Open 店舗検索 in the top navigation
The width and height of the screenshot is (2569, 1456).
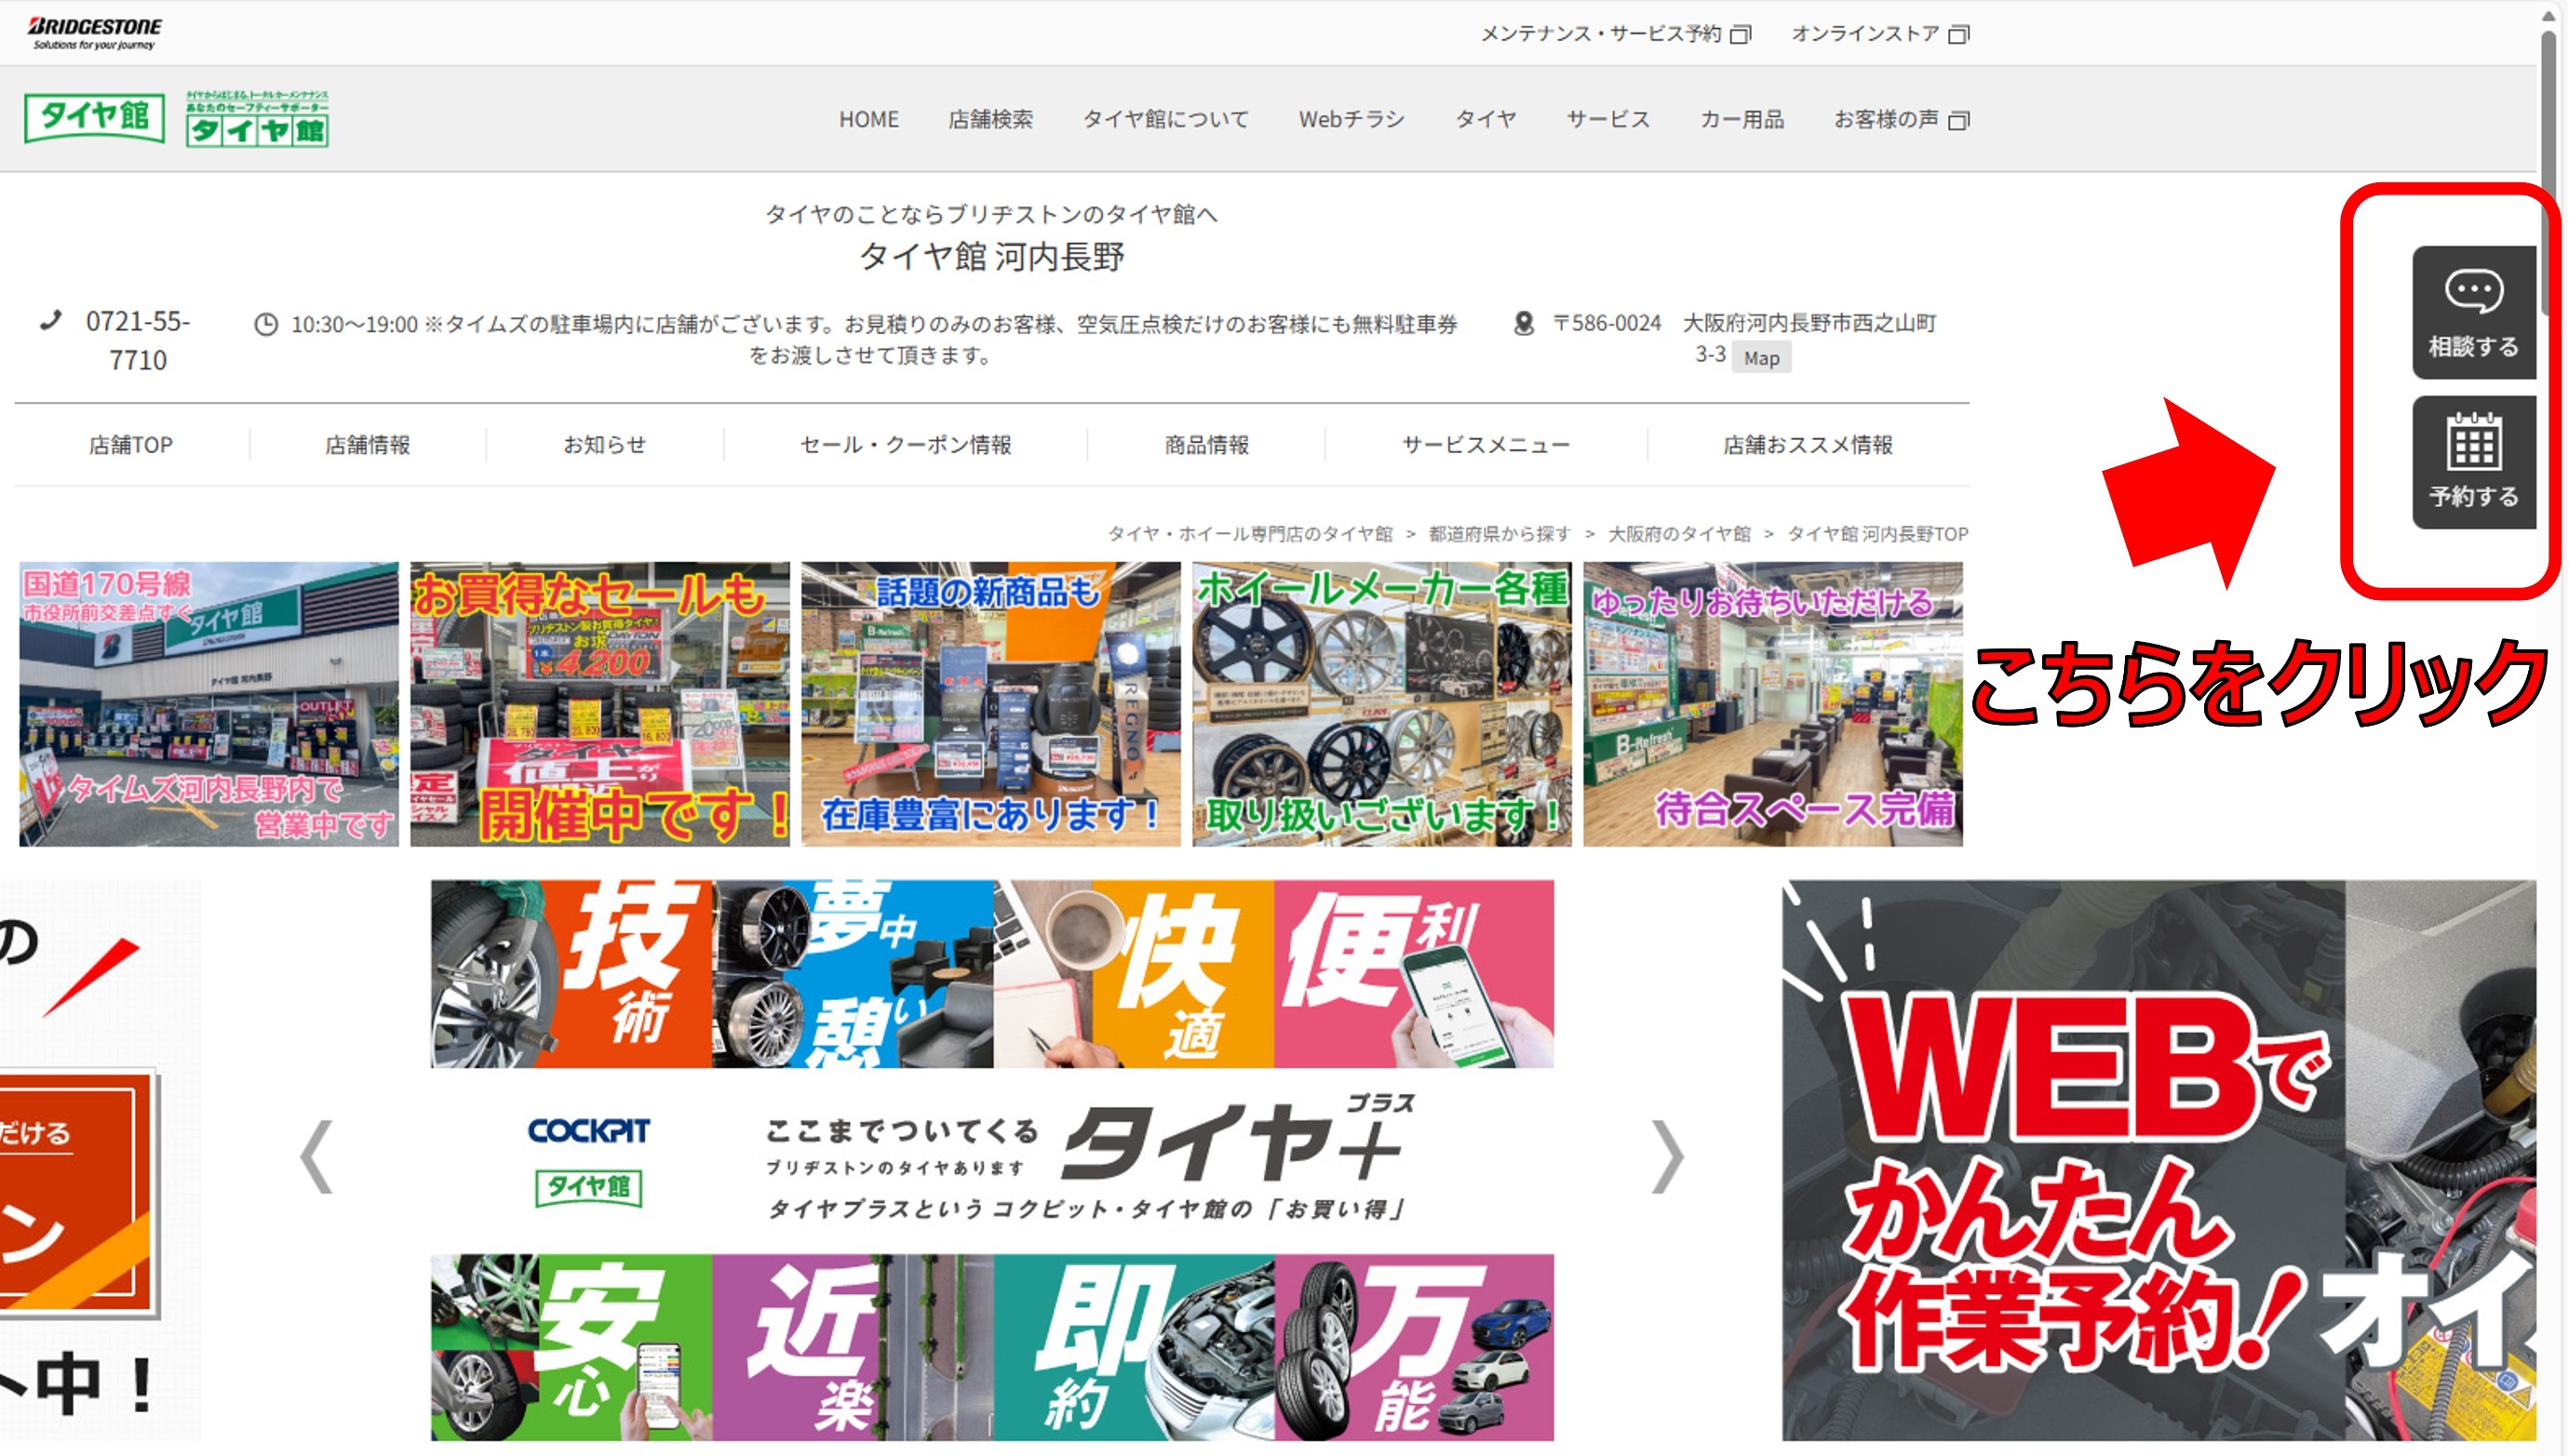point(990,119)
